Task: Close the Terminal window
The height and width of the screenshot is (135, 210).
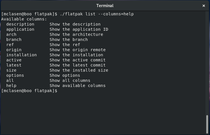Action: point(203,6)
